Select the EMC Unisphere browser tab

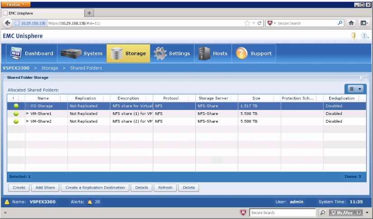point(43,13)
